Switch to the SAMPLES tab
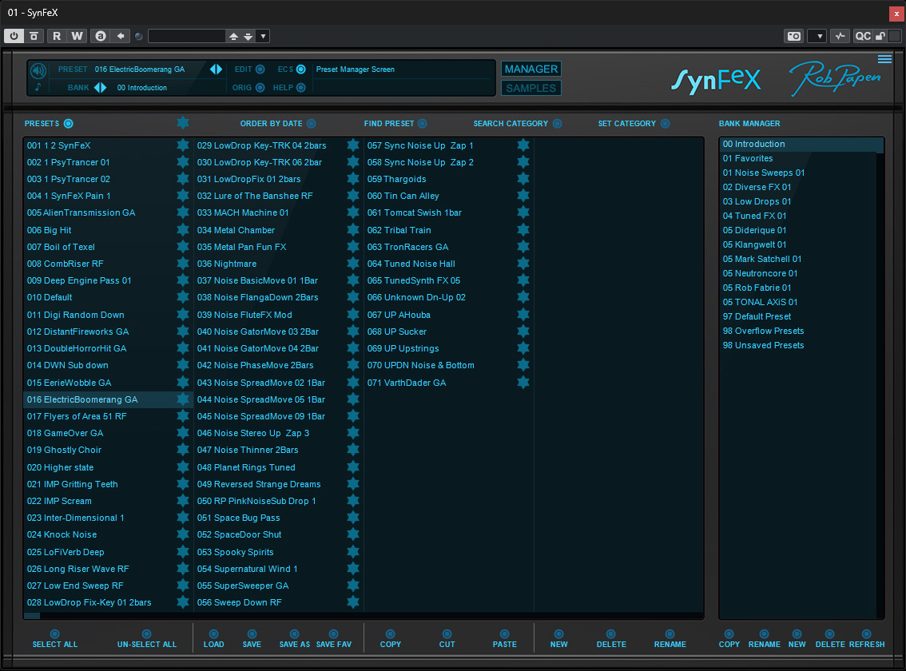 coord(530,88)
